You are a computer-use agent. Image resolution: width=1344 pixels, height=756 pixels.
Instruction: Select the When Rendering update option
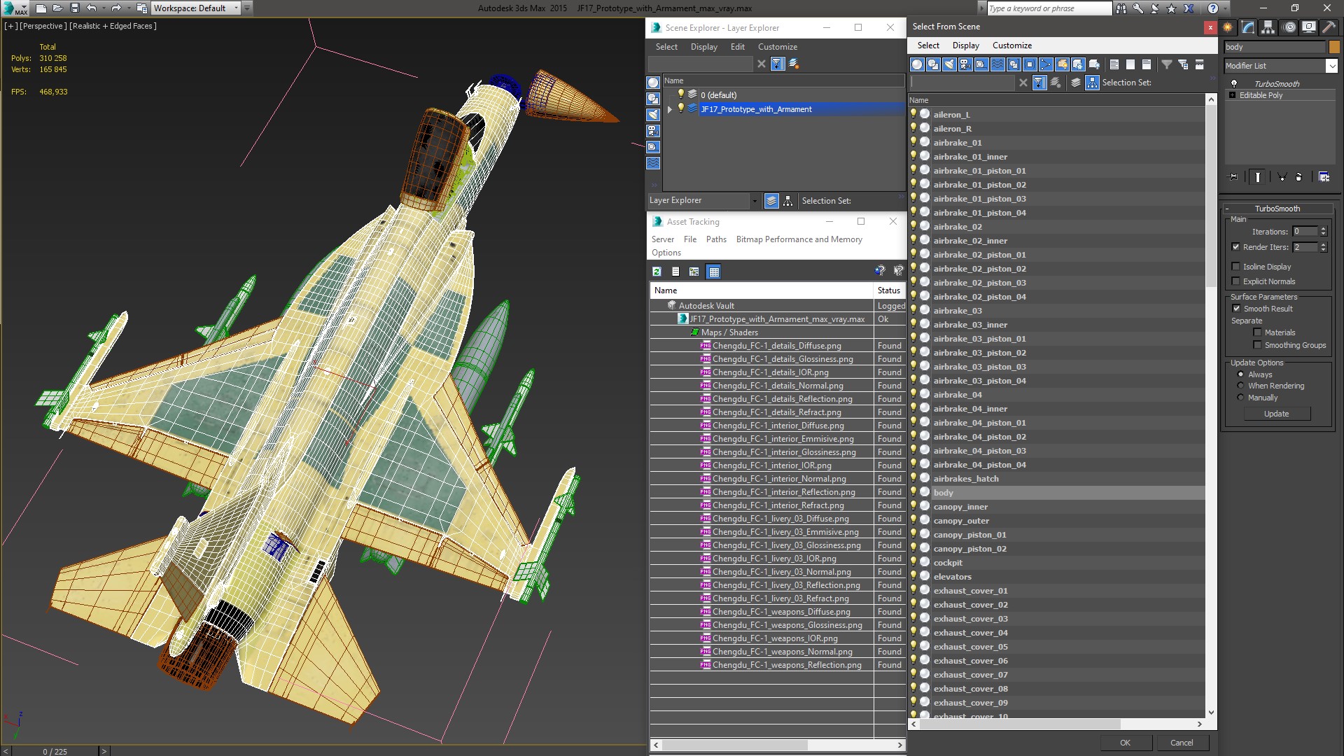click(1241, 386)
